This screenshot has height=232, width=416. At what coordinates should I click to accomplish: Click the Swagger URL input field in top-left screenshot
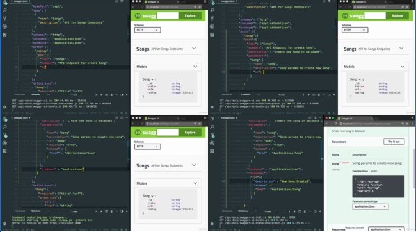(168, 15)
